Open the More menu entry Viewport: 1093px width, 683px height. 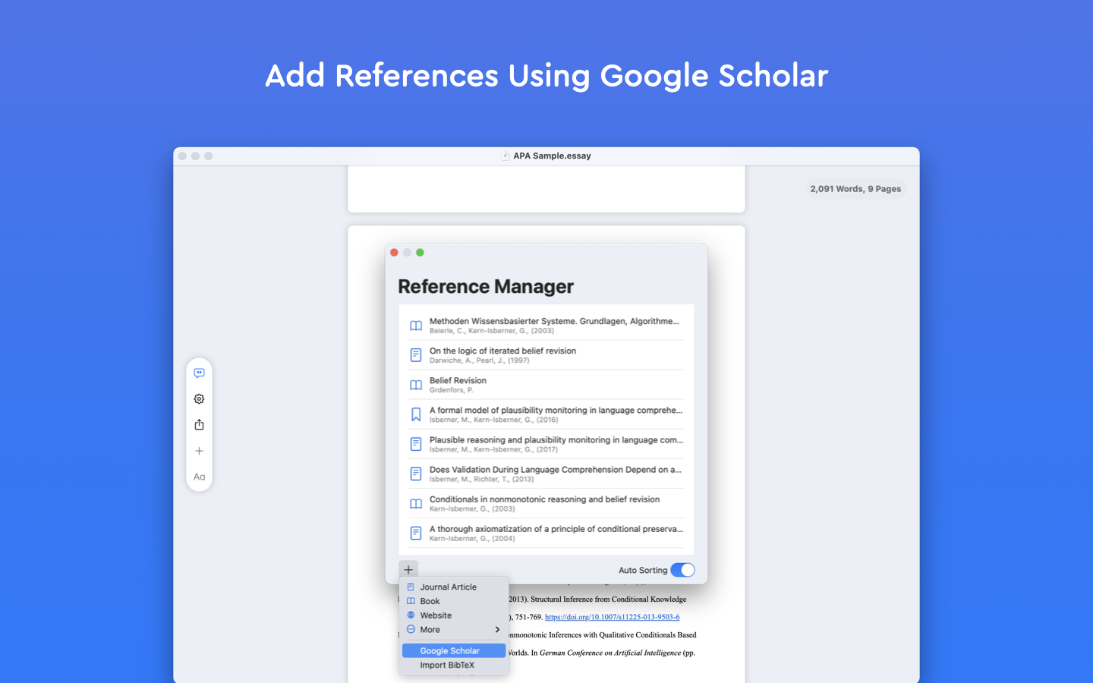[x=454, y=630]
